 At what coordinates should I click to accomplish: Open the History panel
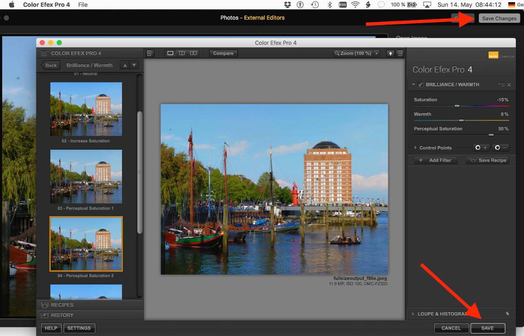pos(62,315)
